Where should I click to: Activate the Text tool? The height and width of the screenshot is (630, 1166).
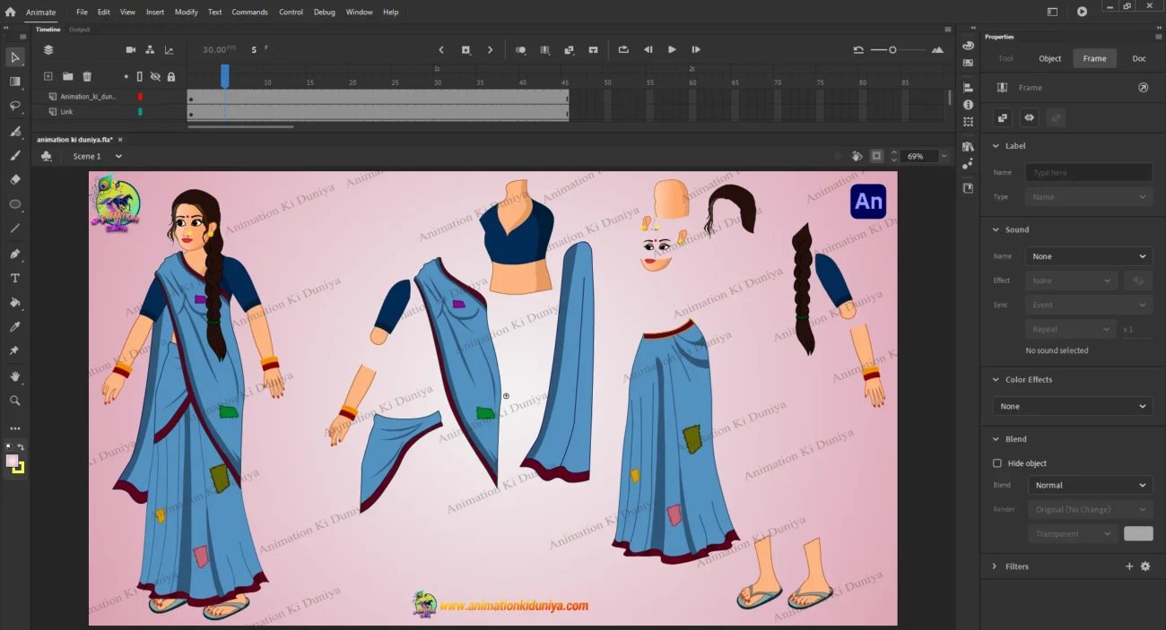click(15, 278)
